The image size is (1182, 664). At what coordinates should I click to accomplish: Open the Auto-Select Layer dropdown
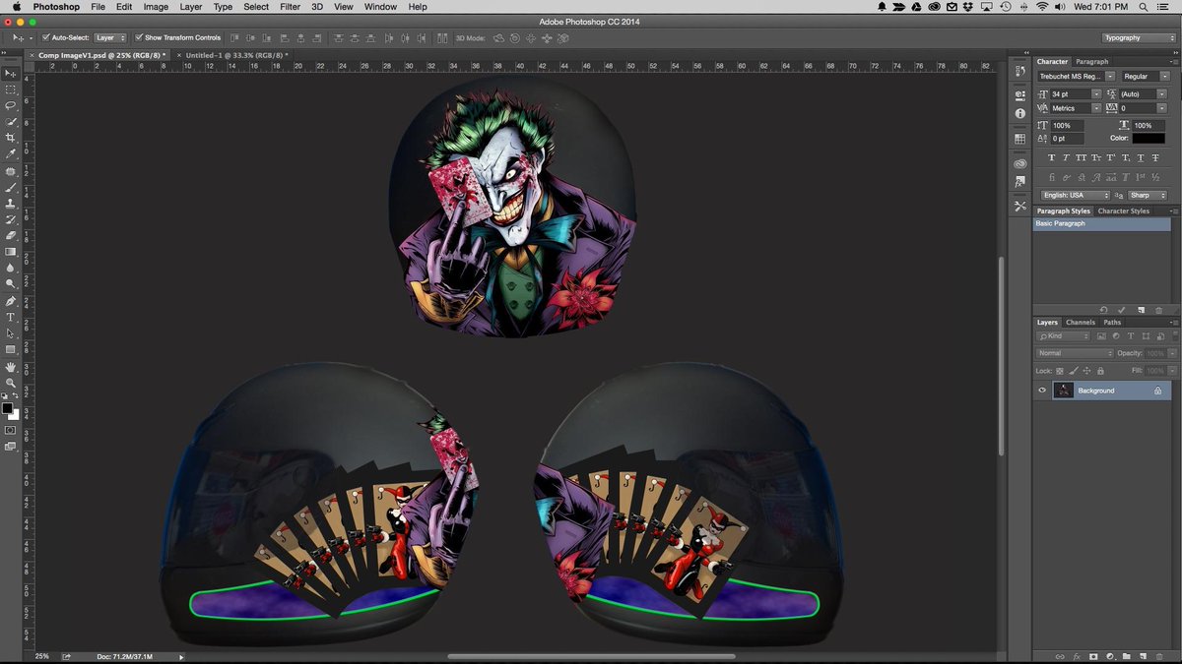point(110,37)
